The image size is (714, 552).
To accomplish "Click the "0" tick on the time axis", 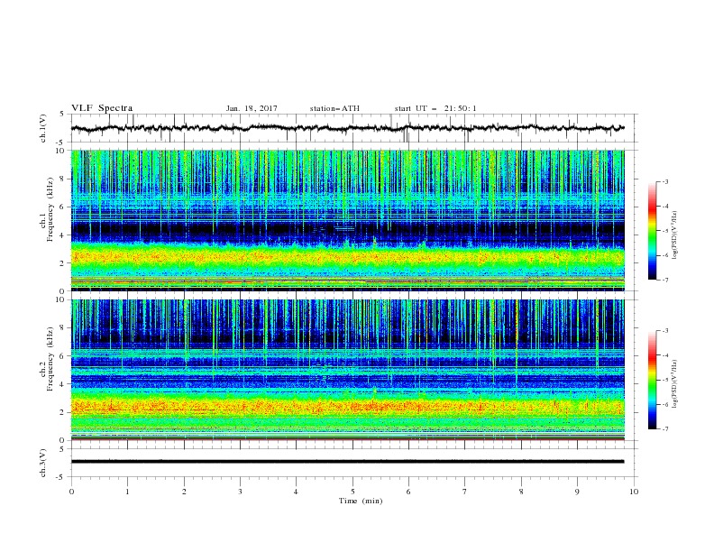I will pyautogui.click(x=71, y=492).
